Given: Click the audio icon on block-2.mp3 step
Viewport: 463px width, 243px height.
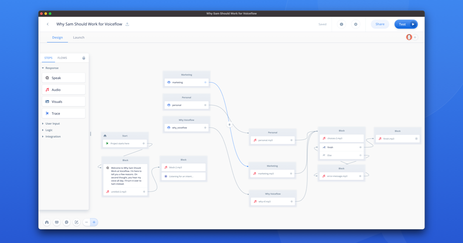Looking at the screenshot, I should pos(166,167).
